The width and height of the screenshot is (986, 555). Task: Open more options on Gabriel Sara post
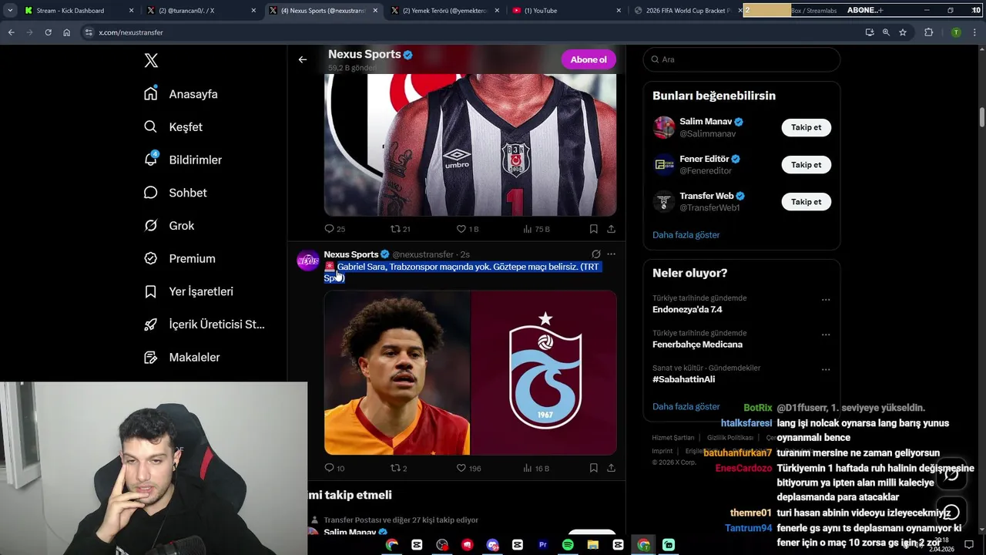611,254
